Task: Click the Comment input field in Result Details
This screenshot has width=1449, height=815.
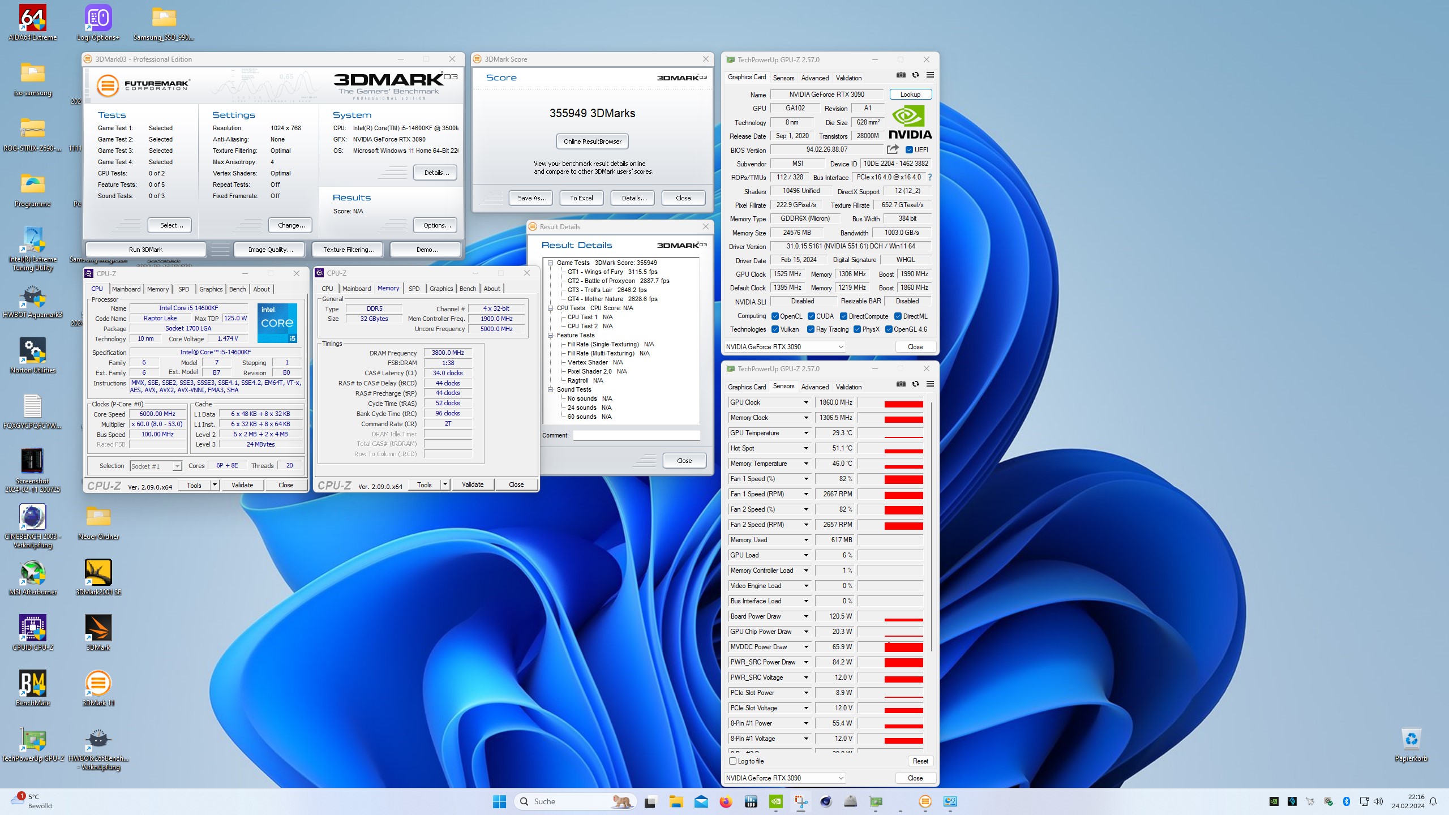Action: tap(636, 435)
